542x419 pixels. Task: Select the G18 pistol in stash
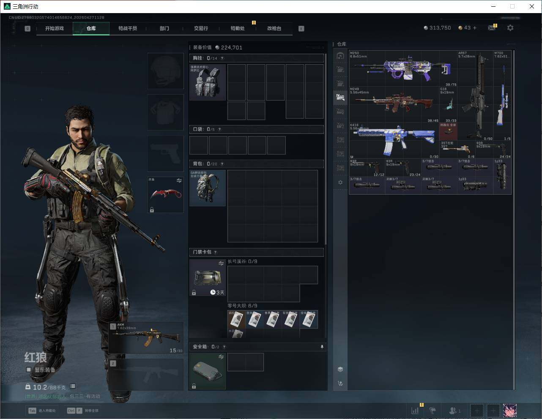pos(448,105)
